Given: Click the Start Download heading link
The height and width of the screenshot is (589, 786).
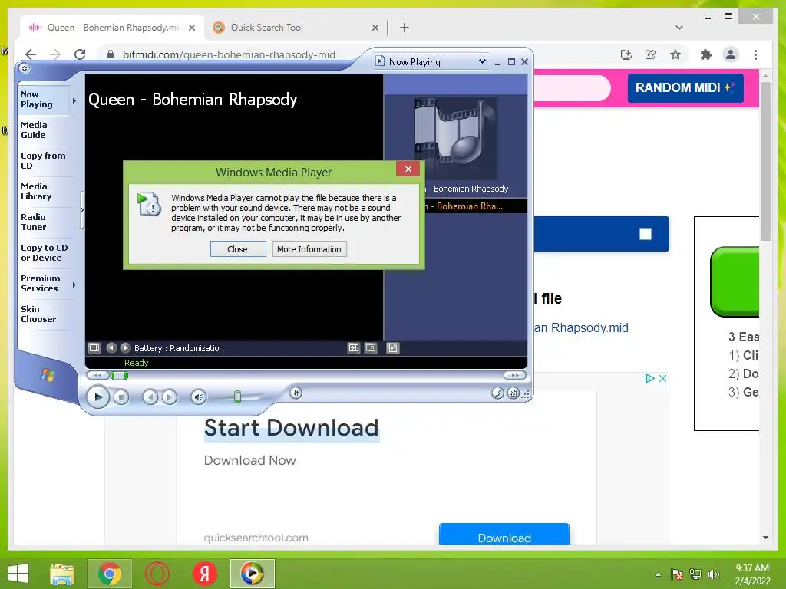Looking at the screenshot, I should 291,428.
